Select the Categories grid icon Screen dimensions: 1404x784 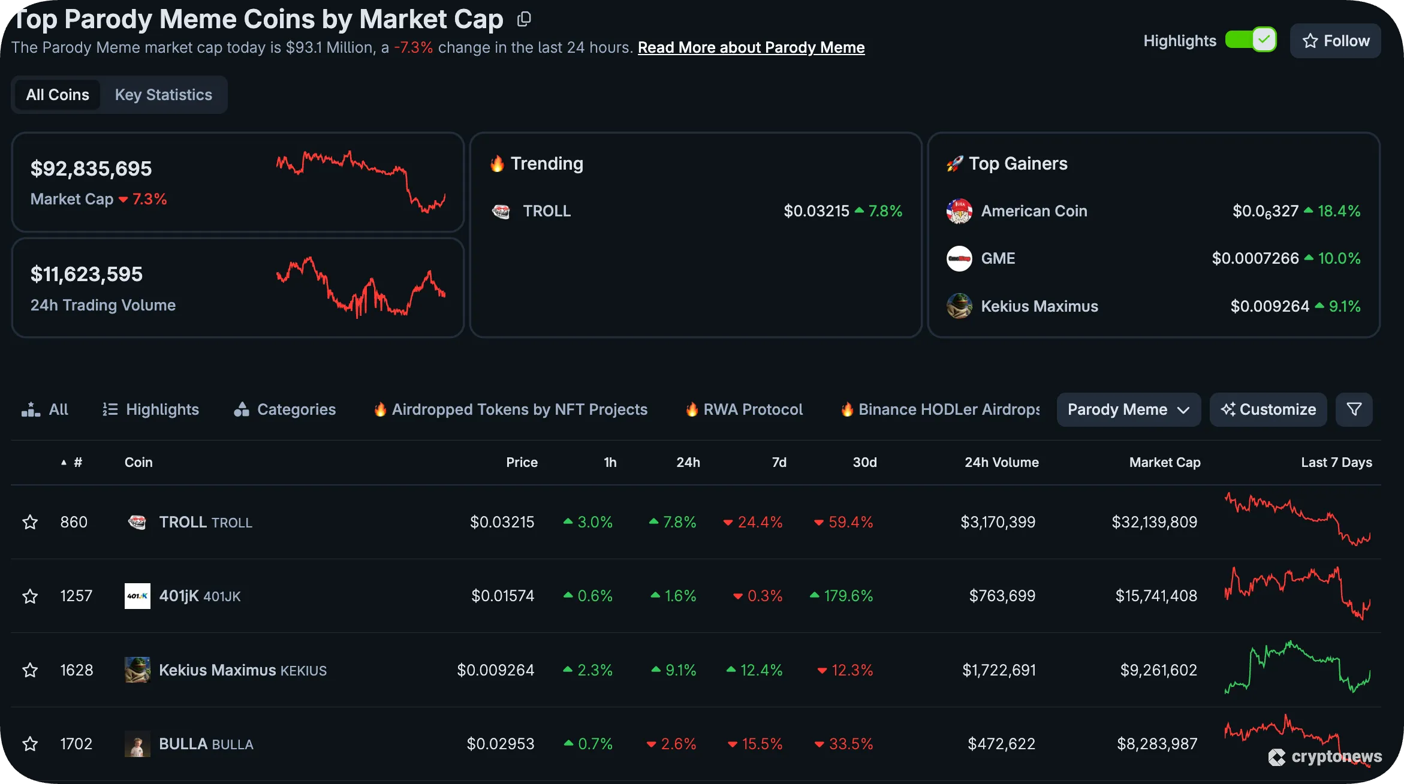tap(242, 409)
